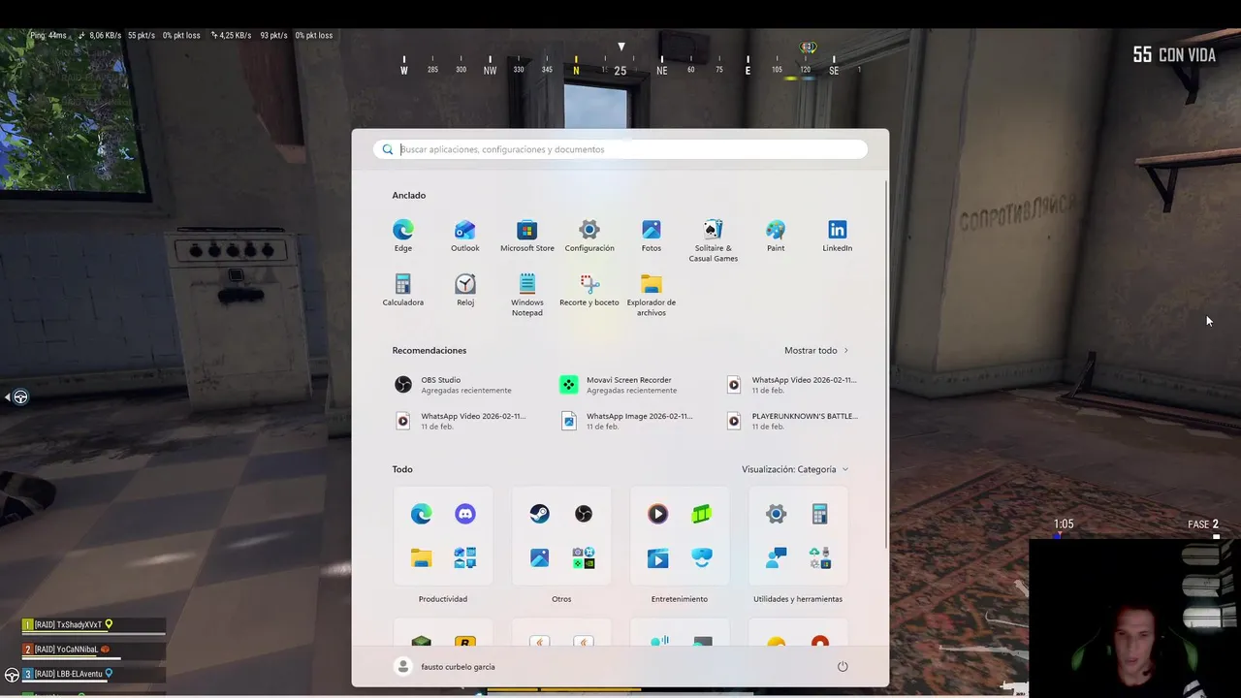This screenshot has width=1241, height=698.
Task: Expand the Otros folder's small app group
Action: click(584, 557)
